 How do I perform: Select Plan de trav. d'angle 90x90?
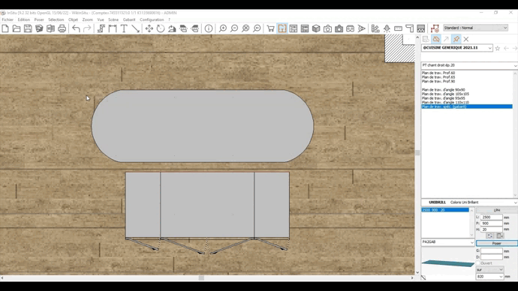coord(444,90)
